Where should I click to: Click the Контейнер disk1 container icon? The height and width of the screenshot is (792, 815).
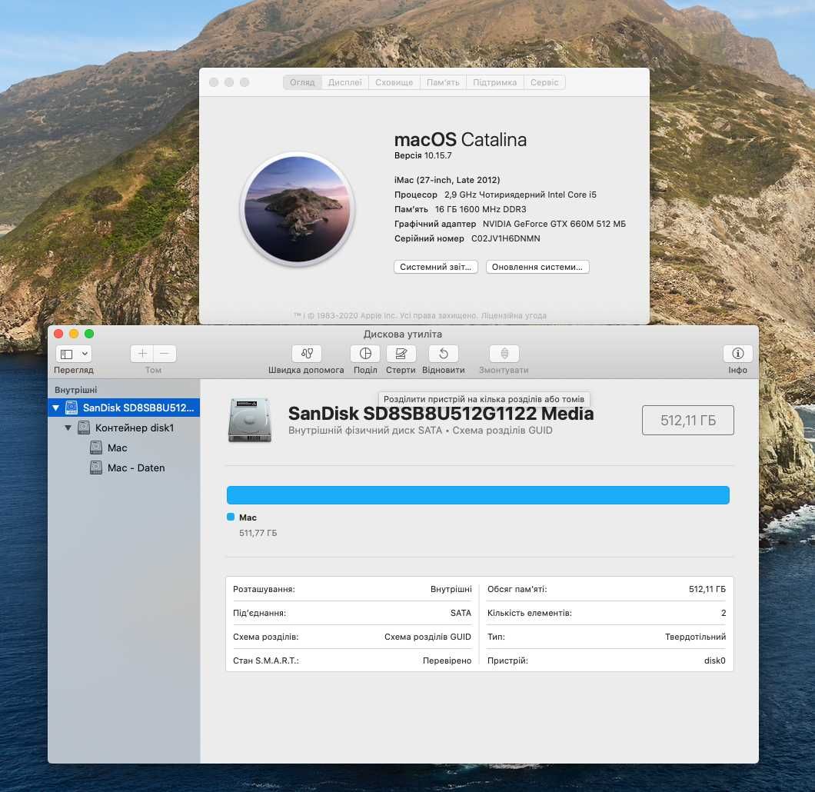[84, 428]
